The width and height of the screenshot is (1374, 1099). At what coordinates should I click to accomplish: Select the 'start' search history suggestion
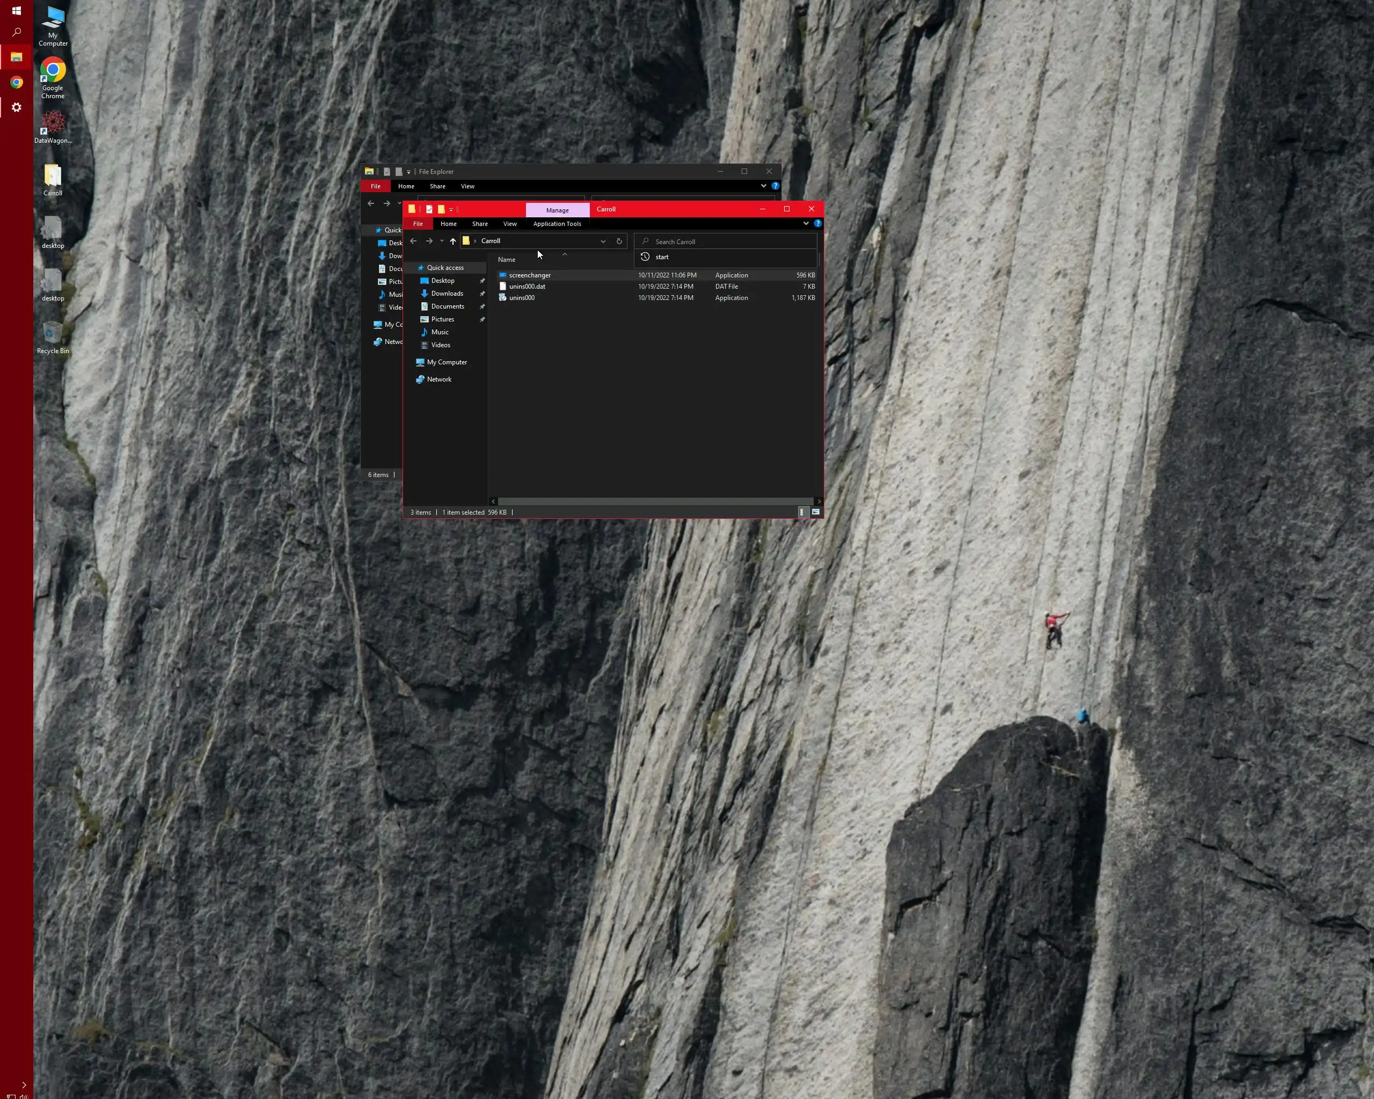point(662,257)
